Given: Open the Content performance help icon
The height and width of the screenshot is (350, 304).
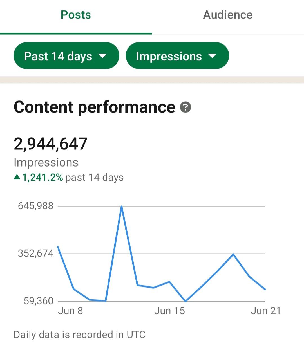Looking at the screenshot, I should (x=185, y=107).
